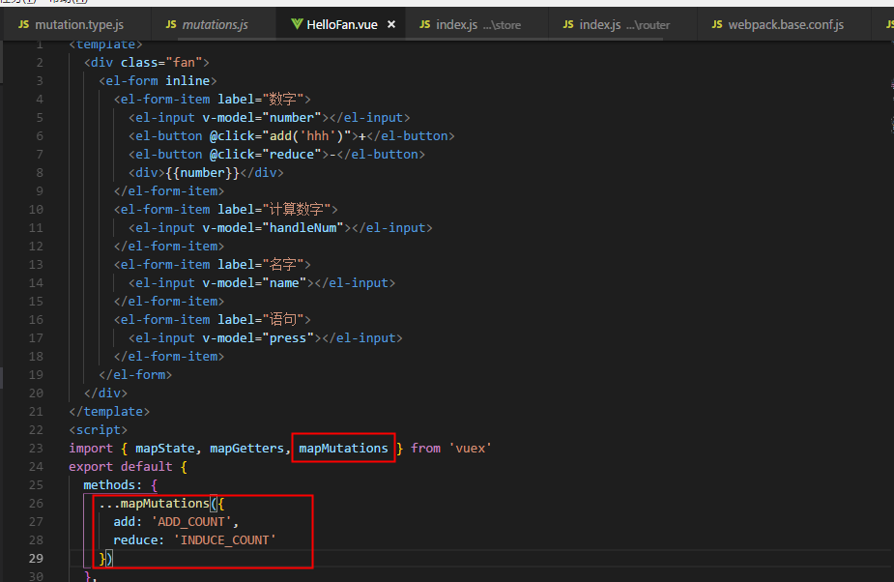Screen dimensions: 894x582
Task: Click the closing </template> tag
Action: [109, 412]
